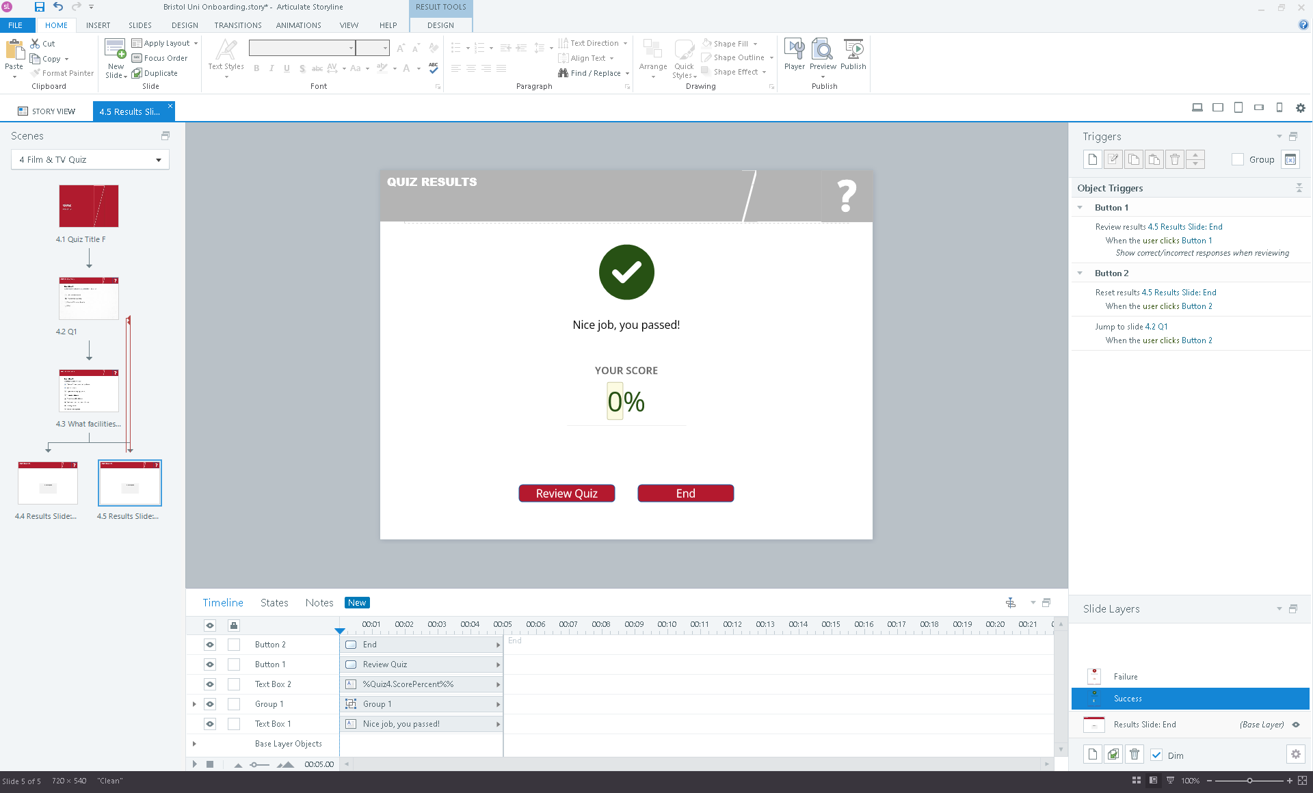Click the 4.2 Q1 link in triggers
The width and height of the screenshot is (1313, 793).
1156,327
